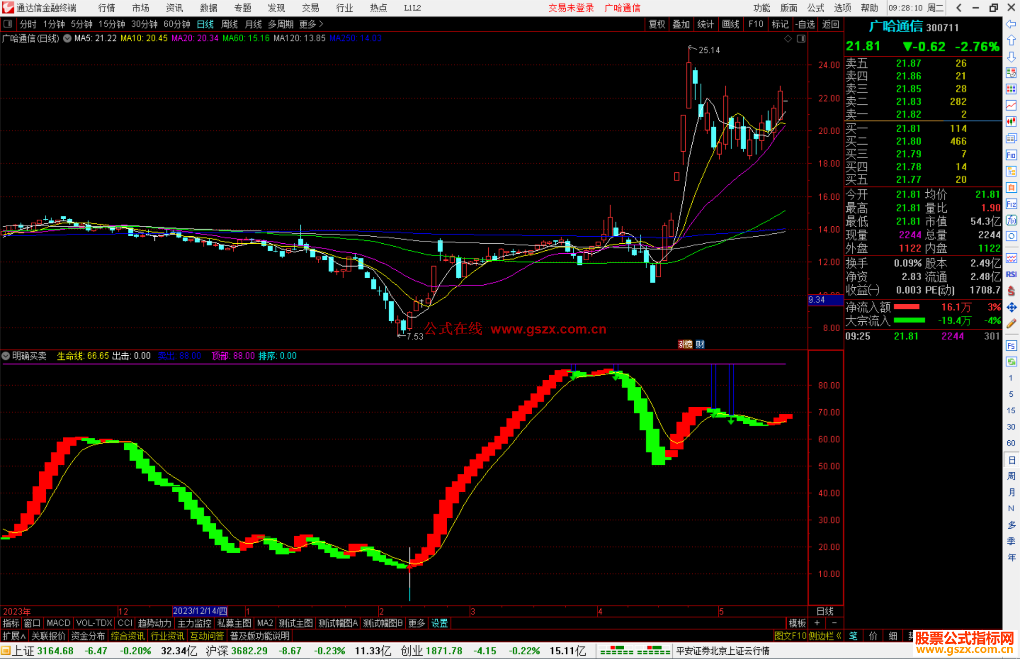The width and height of the screenshot is (1020, 659).
Task: Toggle the left panel button beside 分时
Action: (8, 24)
